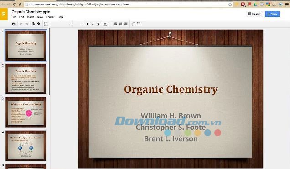The height and width of the screenshot is (169, 290).
Task: Open the font size dropdown
Action: [78, 24]
